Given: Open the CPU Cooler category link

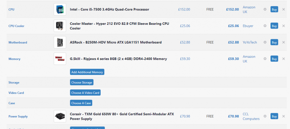Looking at the screenshot, I should [16, 26].
